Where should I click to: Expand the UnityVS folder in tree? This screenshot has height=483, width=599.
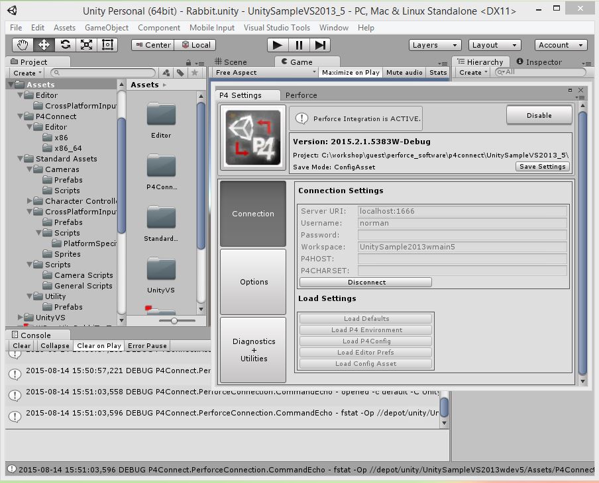coord(20,317)
